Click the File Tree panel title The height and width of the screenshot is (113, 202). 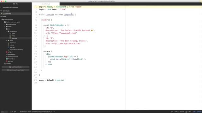[x=16, y=4]
